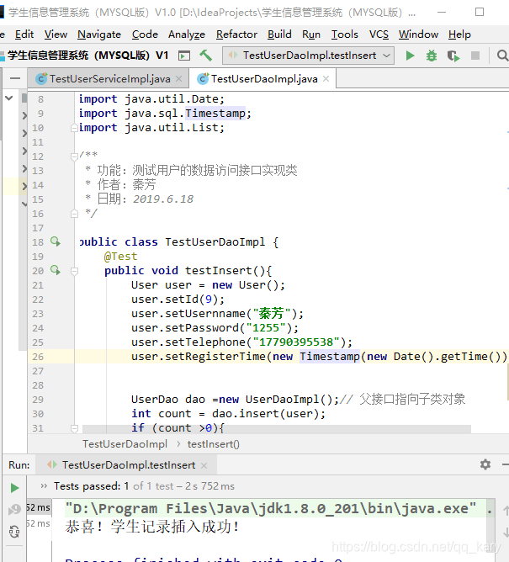Open Run panel settings gear
Screen dimensions: 509x562
pos(485,464)
